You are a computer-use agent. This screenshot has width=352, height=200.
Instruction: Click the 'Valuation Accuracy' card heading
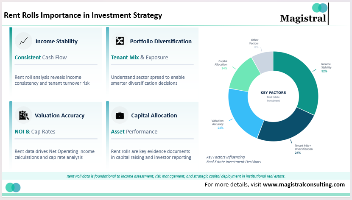[59, 116]
